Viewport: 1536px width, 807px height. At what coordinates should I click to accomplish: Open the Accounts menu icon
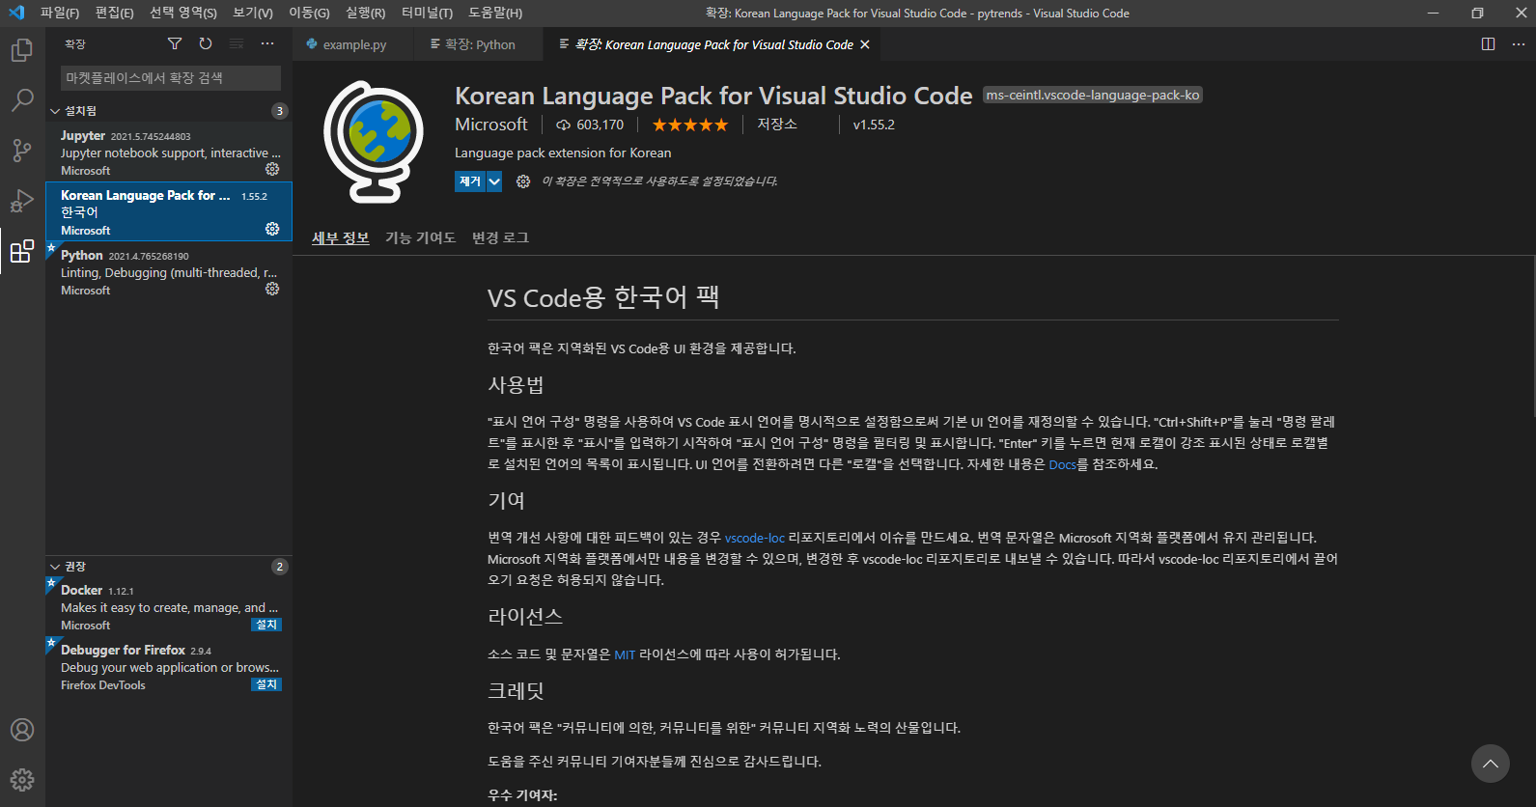click(22, 730)
